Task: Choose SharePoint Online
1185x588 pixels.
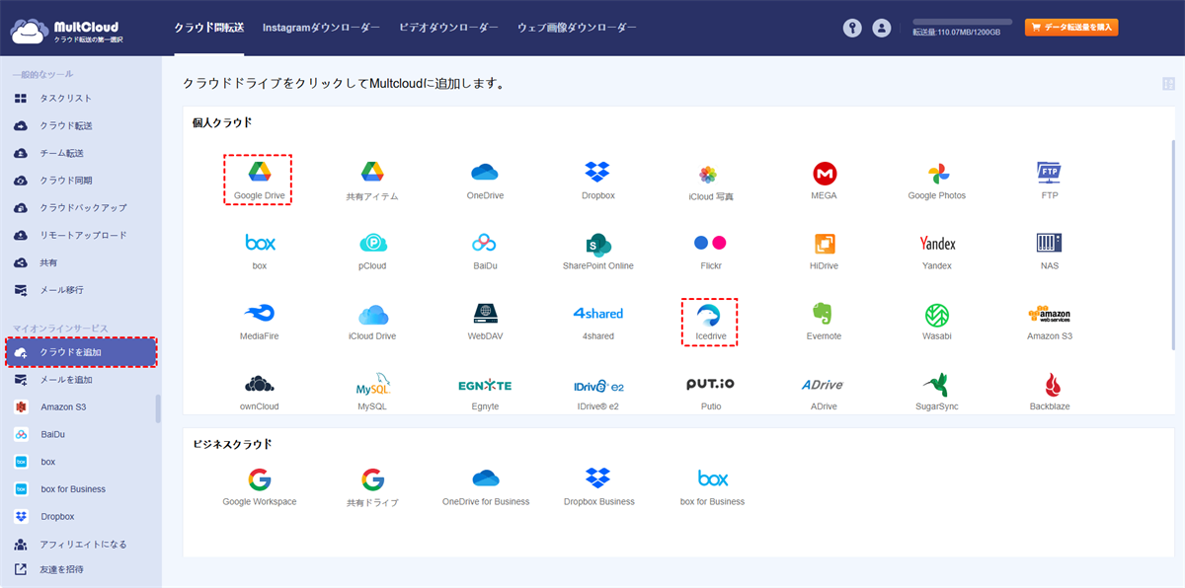Action: click(x=597, y=252)
